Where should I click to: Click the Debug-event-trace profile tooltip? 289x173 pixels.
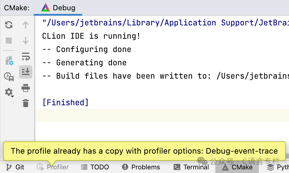tap(144, 151)
